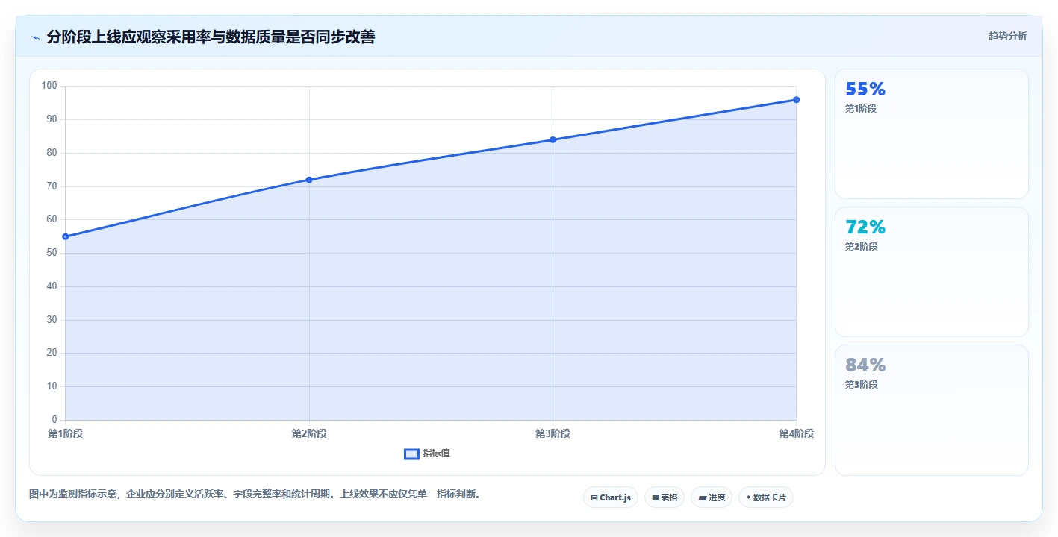The width and height of the screenshot is (1058, 537).
Task: Click the y-axis value 100
Action: click(49, 86)
